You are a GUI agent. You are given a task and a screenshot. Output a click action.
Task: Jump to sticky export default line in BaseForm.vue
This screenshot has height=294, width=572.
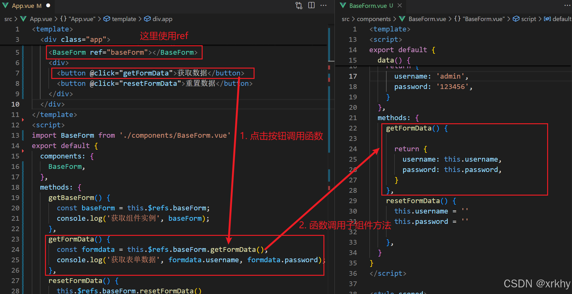402,50
